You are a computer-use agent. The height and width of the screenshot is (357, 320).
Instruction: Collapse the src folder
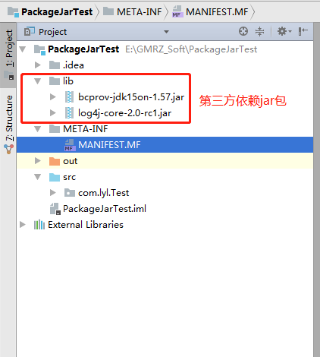[38, 177]
